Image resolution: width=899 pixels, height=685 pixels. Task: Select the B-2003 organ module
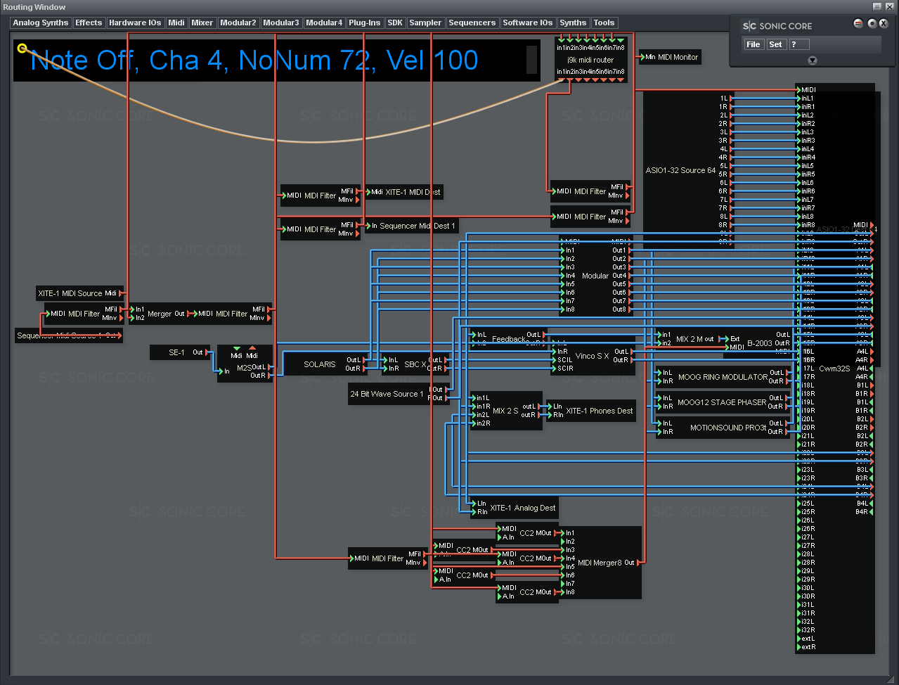click(760, 343)
